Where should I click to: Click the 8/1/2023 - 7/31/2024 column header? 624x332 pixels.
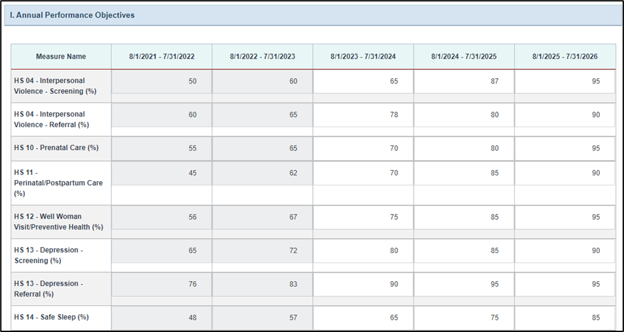click(363, 56)
